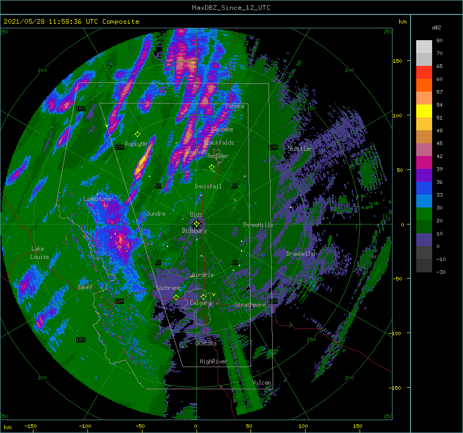Click the -150 tick on bottom axis
This screenshot has height=433, width=463.
pyautogui.click(x=30, y=426)
